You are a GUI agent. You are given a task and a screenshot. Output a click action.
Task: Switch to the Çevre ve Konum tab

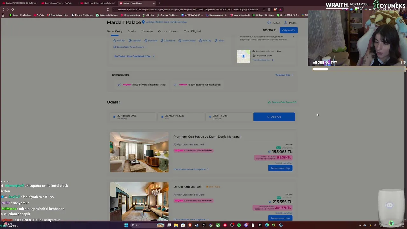pos(169,31)
